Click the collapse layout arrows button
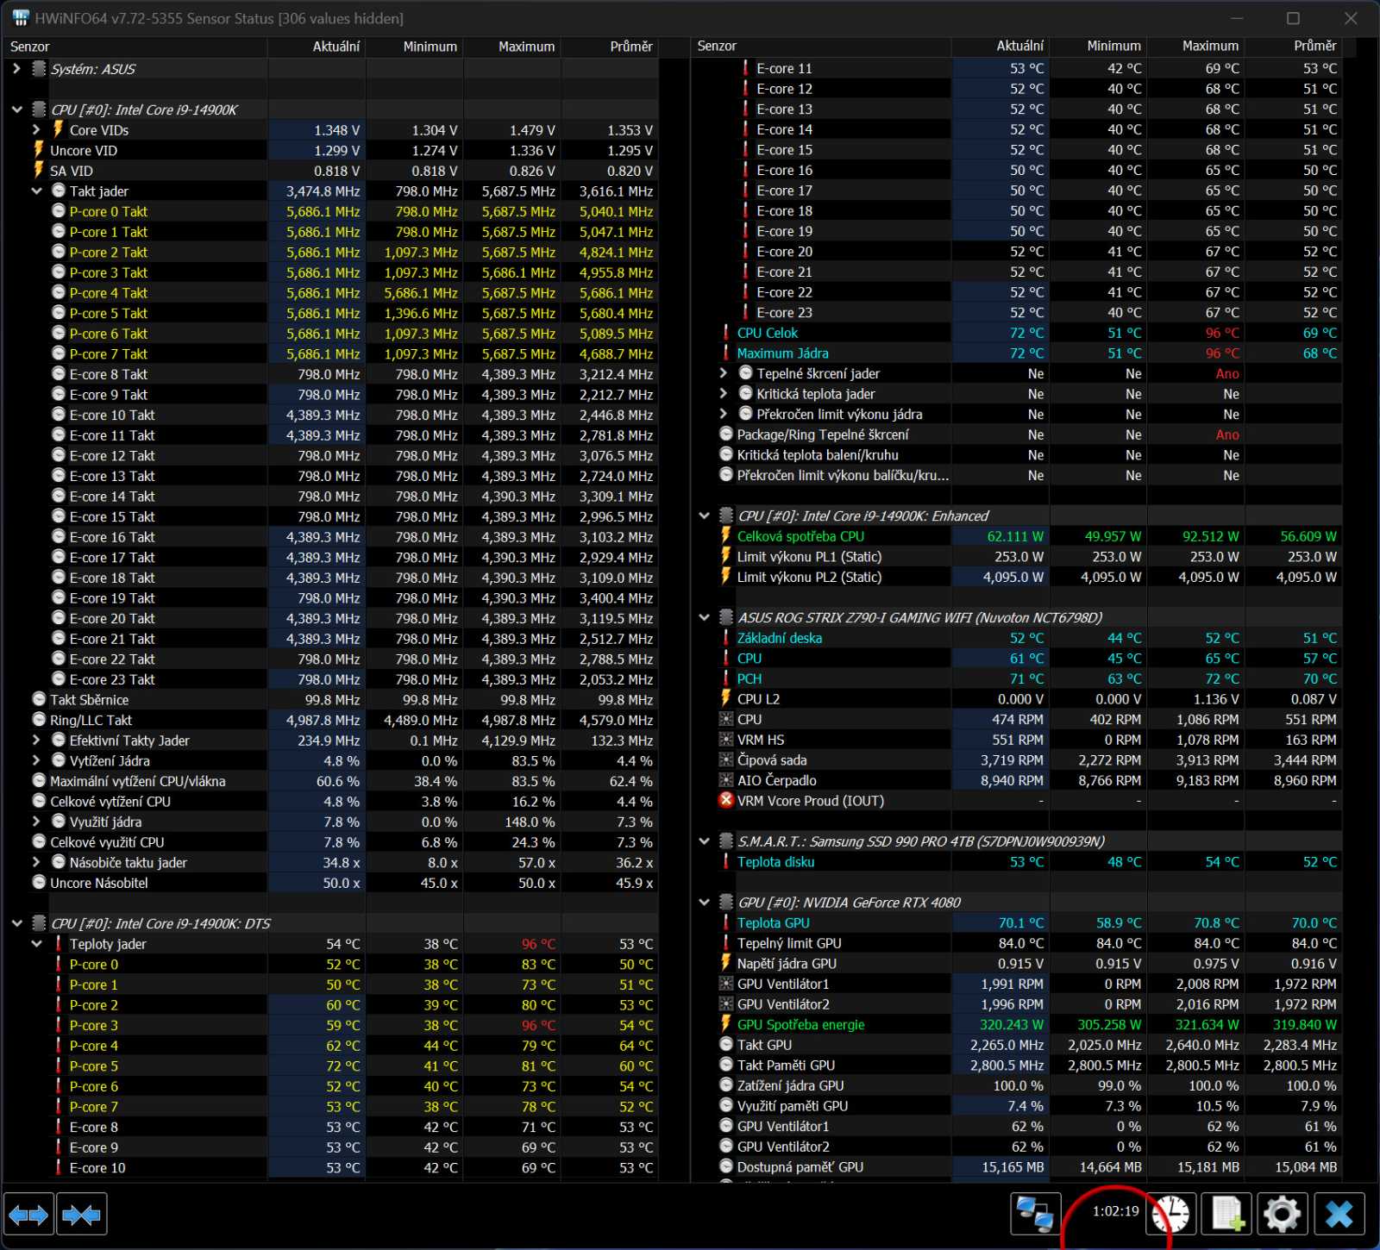Image resolution: width=1380 pixels, height=1250 pixels. pyautogui.click(x=82, y=1216)
